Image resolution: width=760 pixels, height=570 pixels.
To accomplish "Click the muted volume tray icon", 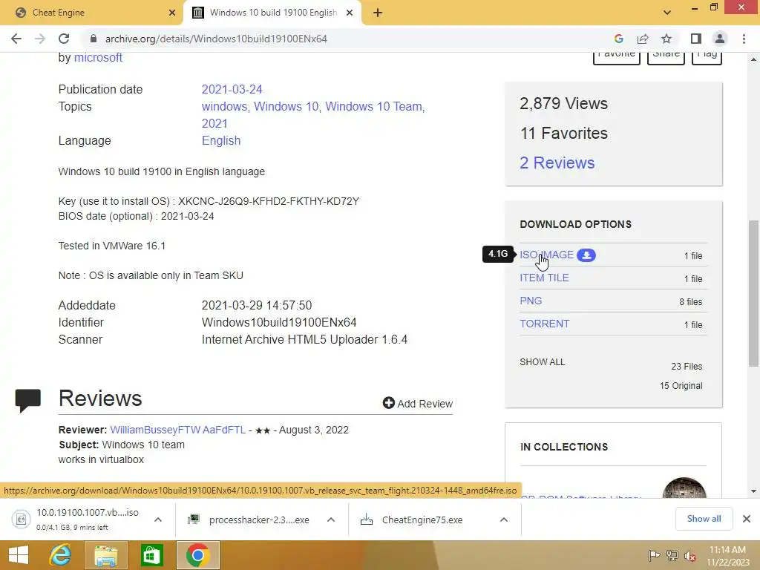I will (x=690, y=555).
